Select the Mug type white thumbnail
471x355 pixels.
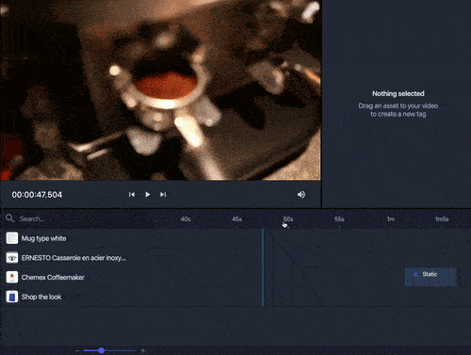[12, 238]
